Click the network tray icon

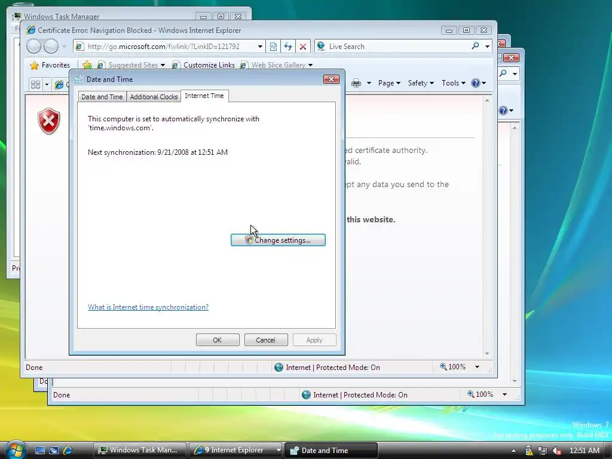pyautogui.click(x=543, y=451)
